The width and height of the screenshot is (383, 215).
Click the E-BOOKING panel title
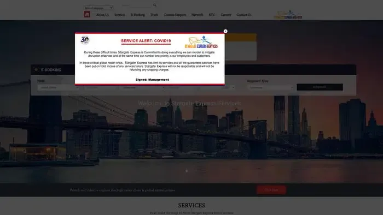pyautogui.click(x=51, y=70)
